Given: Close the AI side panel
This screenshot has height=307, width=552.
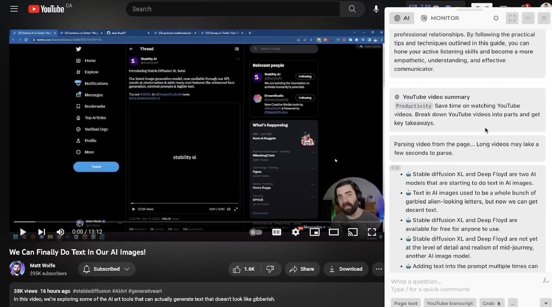Looking at the screenshot, I should point(544,18).
